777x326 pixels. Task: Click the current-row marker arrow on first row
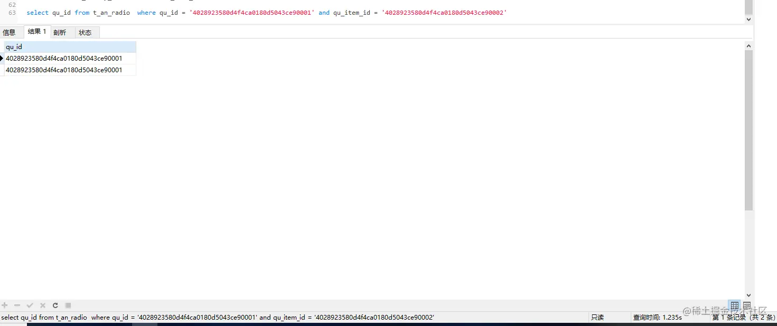2,59
